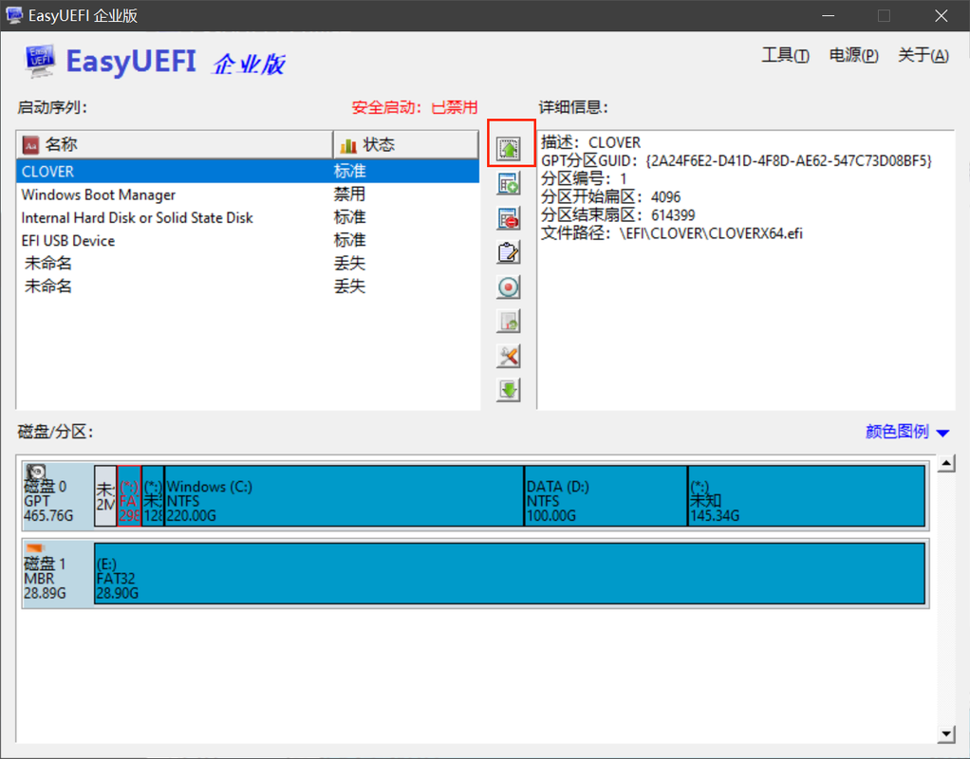Select the Windows Boot Manager entry
970x759 pixels.
point(248,194)
